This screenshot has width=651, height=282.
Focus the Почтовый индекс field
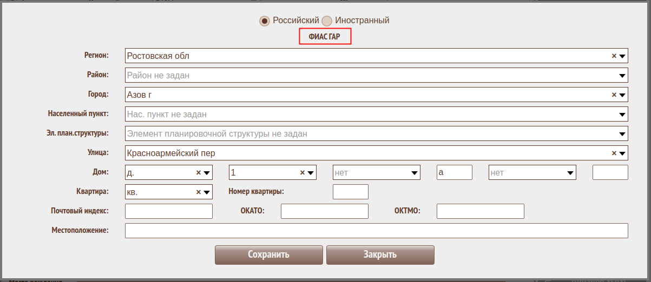pyautogui.click(x=169, y=211)
